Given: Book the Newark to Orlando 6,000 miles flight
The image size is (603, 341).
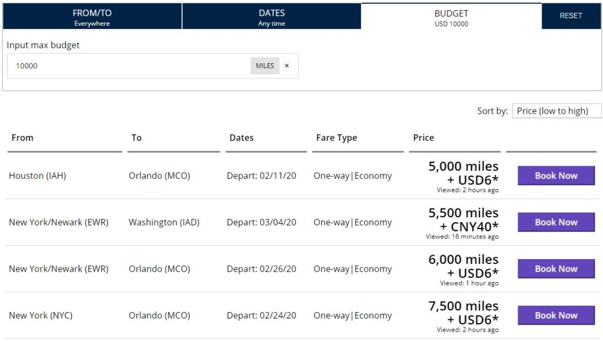Looking at the screenshot, I should coord(556,269).
